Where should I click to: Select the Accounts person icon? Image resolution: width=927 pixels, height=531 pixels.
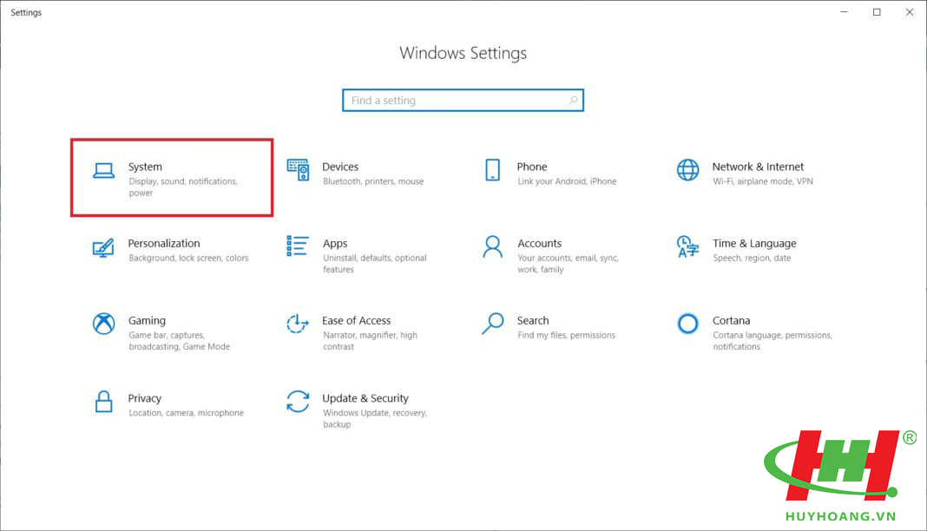tap(492, 246)
